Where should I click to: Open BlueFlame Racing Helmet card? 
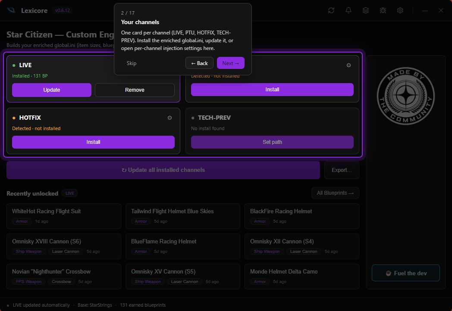point(183,246)
